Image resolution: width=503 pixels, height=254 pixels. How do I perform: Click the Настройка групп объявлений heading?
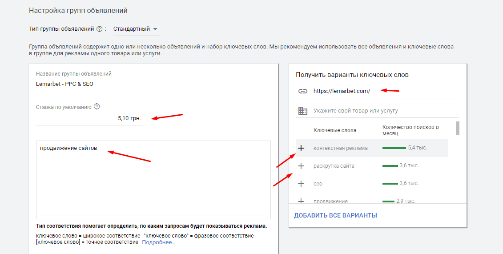click(x=78, y=10)
